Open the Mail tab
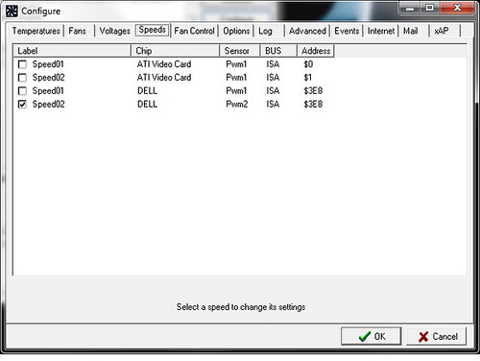Screen dimensions: 480x361 tap(410, 31)
